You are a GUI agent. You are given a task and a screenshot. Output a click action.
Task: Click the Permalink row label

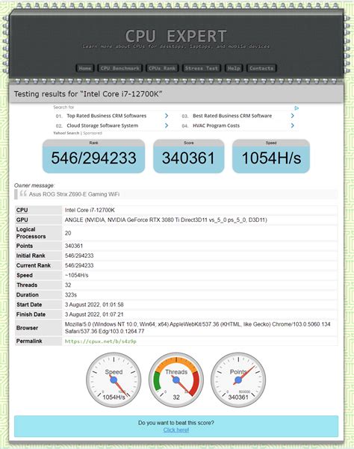29,341
